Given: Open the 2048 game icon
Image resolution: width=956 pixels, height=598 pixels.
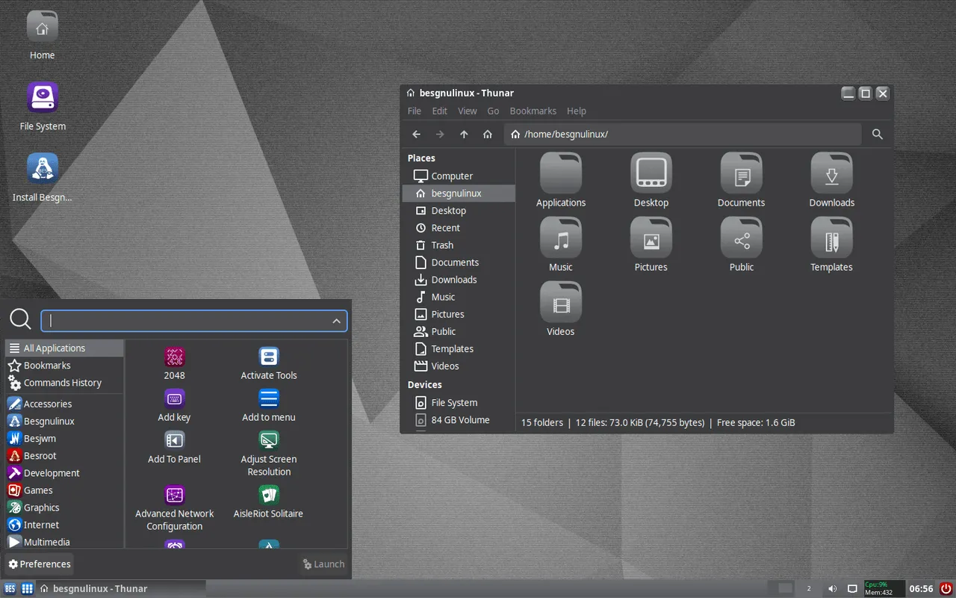Looking at the screenshot, I should pyautogui.click(x=174, y=357).
